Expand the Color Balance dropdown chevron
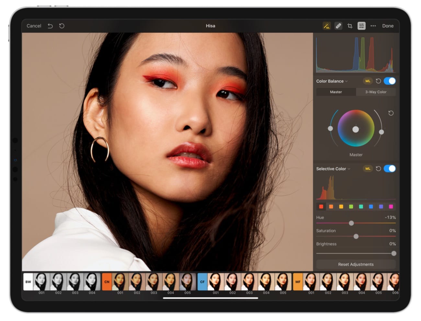Image resolution: width=421 pixels, height=321 pixels. pos(347,81)
